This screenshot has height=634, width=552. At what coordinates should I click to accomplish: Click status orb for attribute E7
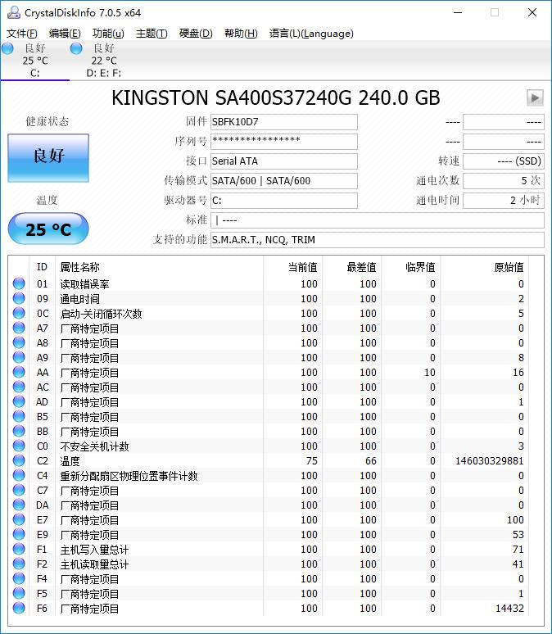tap(19, 519)
